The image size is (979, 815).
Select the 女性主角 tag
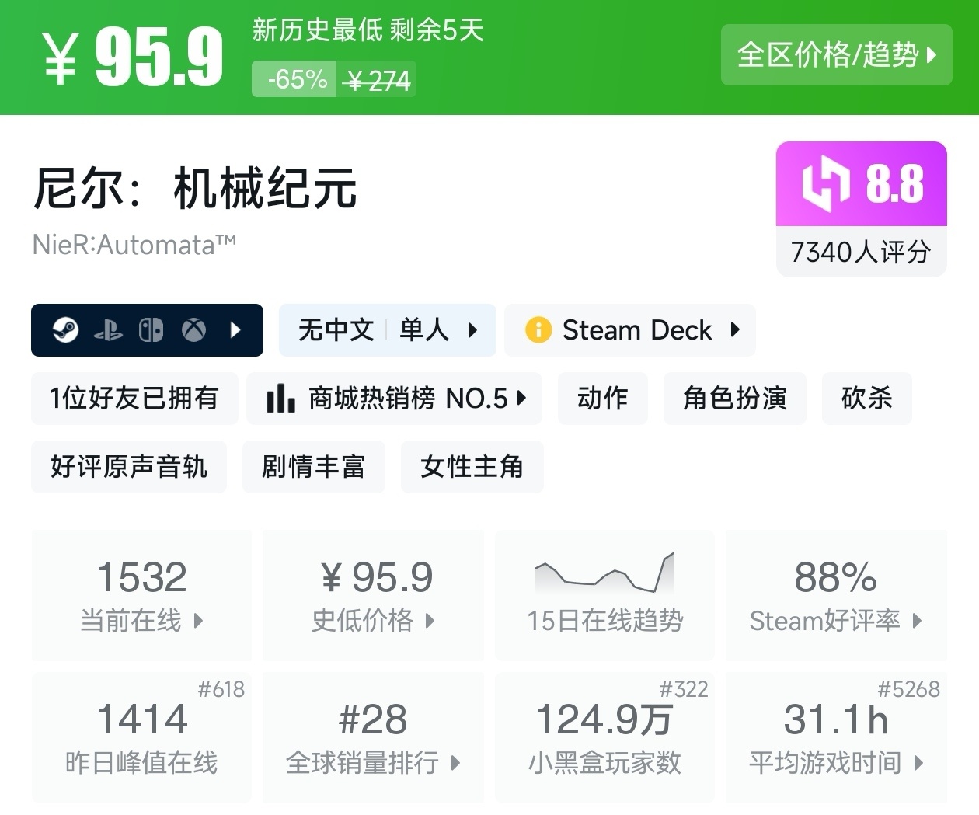point(472,466)
